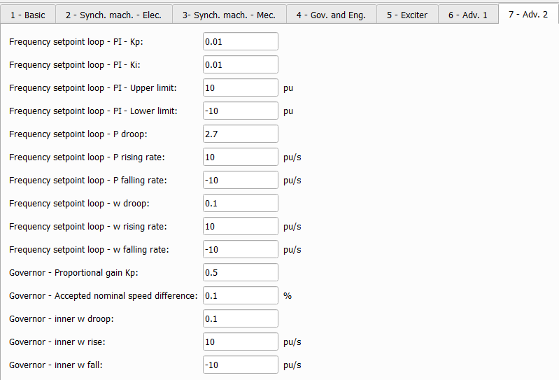Focus the frequency setpoint w rising rate field
559x380 pixels.
pos(240,227)
